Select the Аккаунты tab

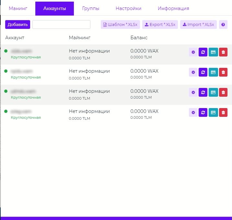pyautogui.click(x=54, y=8)
